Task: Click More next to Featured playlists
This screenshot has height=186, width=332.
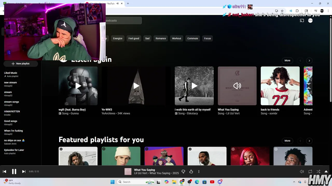Action: click(287, 141)
